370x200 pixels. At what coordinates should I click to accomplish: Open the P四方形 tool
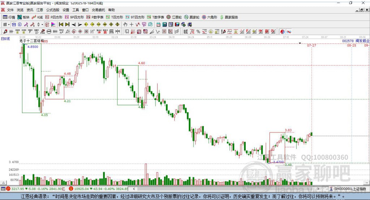(x=54, y=17)
